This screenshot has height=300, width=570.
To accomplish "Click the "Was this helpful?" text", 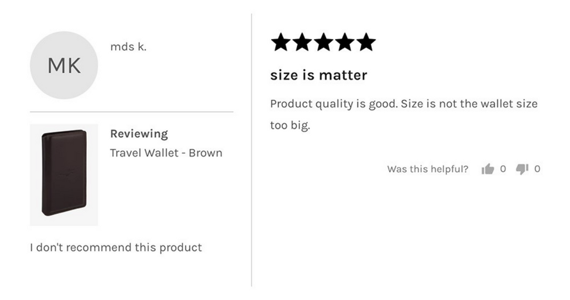I will [428, 169].
